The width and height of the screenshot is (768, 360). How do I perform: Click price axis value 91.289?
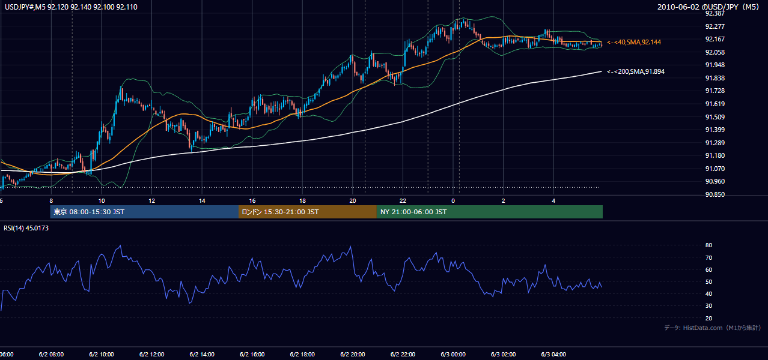click(714, 143)
